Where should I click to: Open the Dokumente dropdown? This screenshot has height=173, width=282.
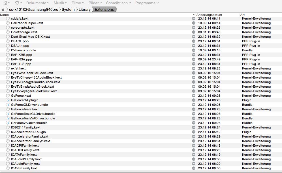click(x=38, y=3)
